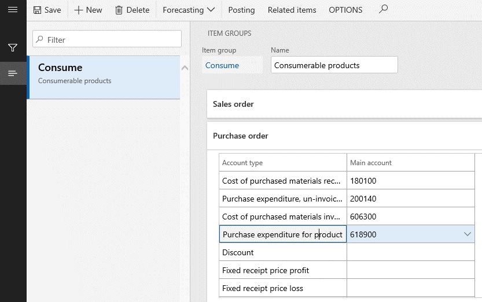Select the Discount main account cell
Image resolution: width=482 pixels, height=302 pixels.
[411, 252]
